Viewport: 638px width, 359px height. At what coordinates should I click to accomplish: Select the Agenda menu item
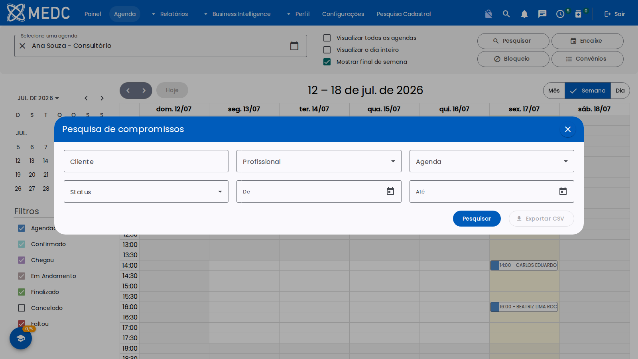pos(125,14)
